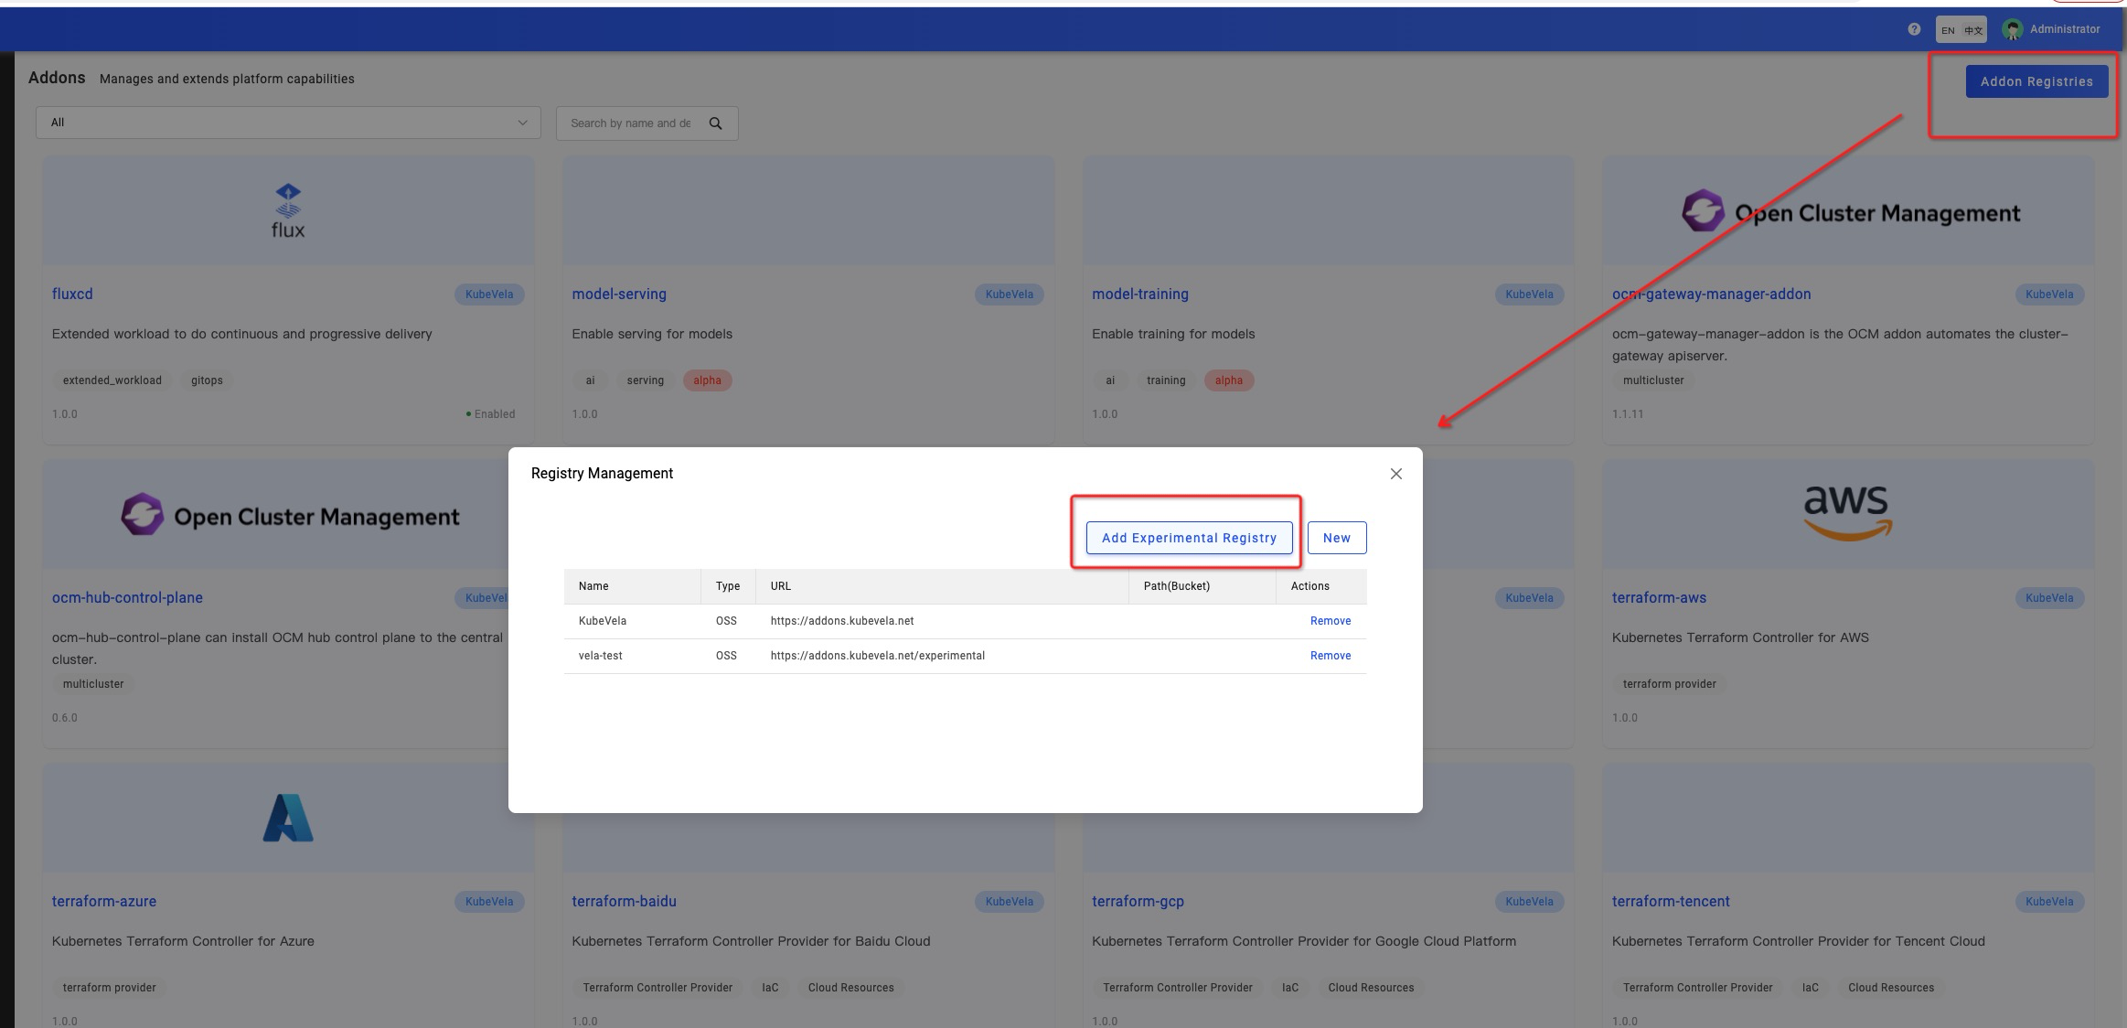Click the Open Cluster Management logo on ocm-hub card
The image size is (2127, 1028).
[x=290, y=515]
